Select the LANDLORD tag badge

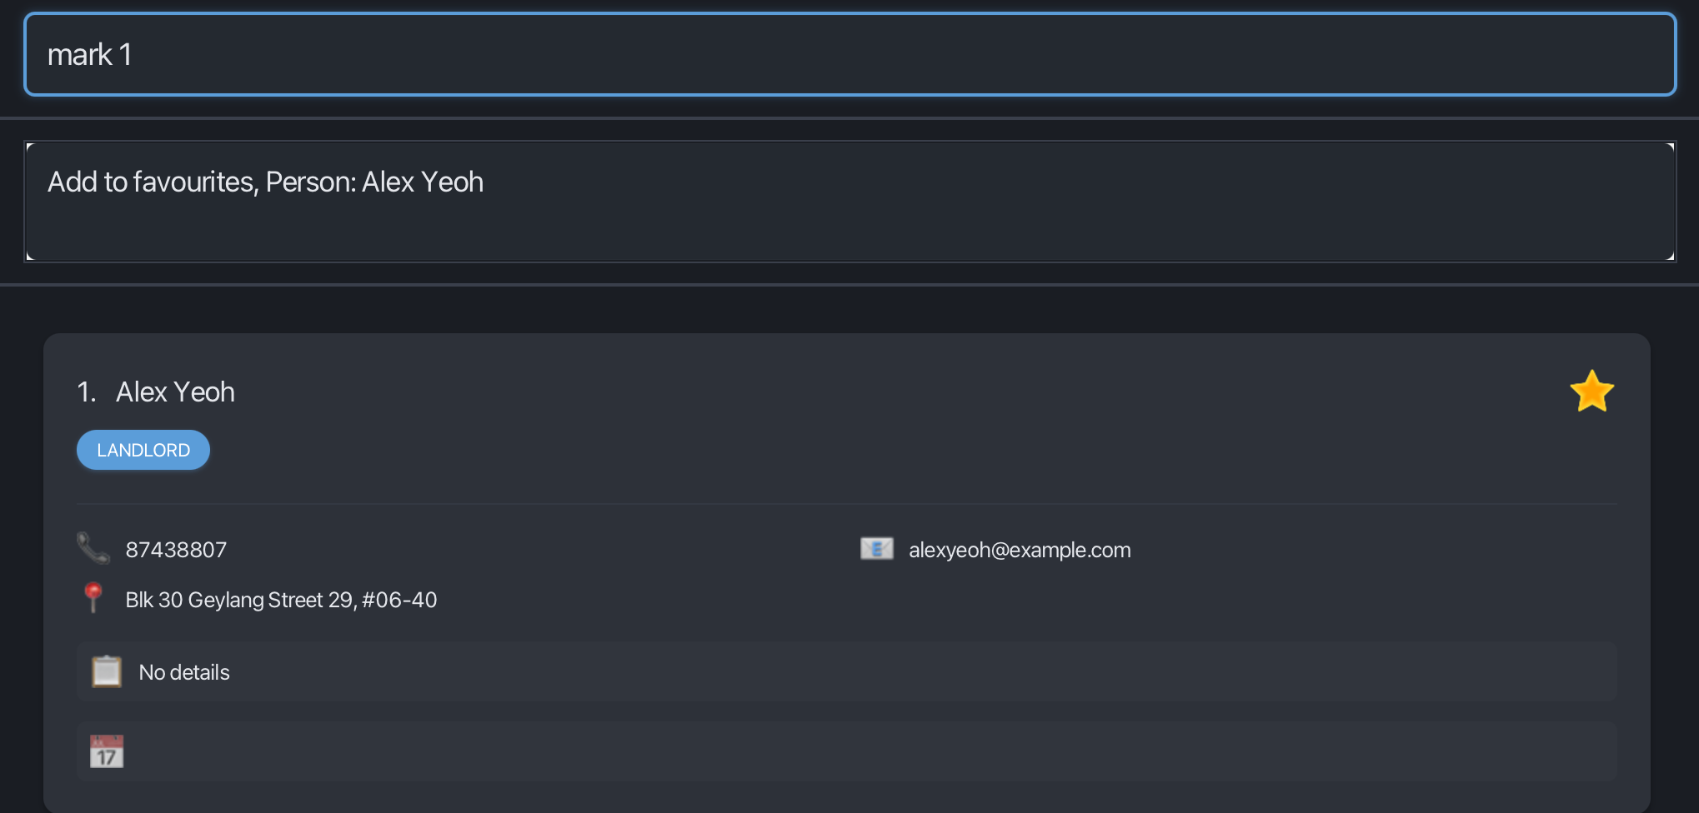click(x=143, y=450)
